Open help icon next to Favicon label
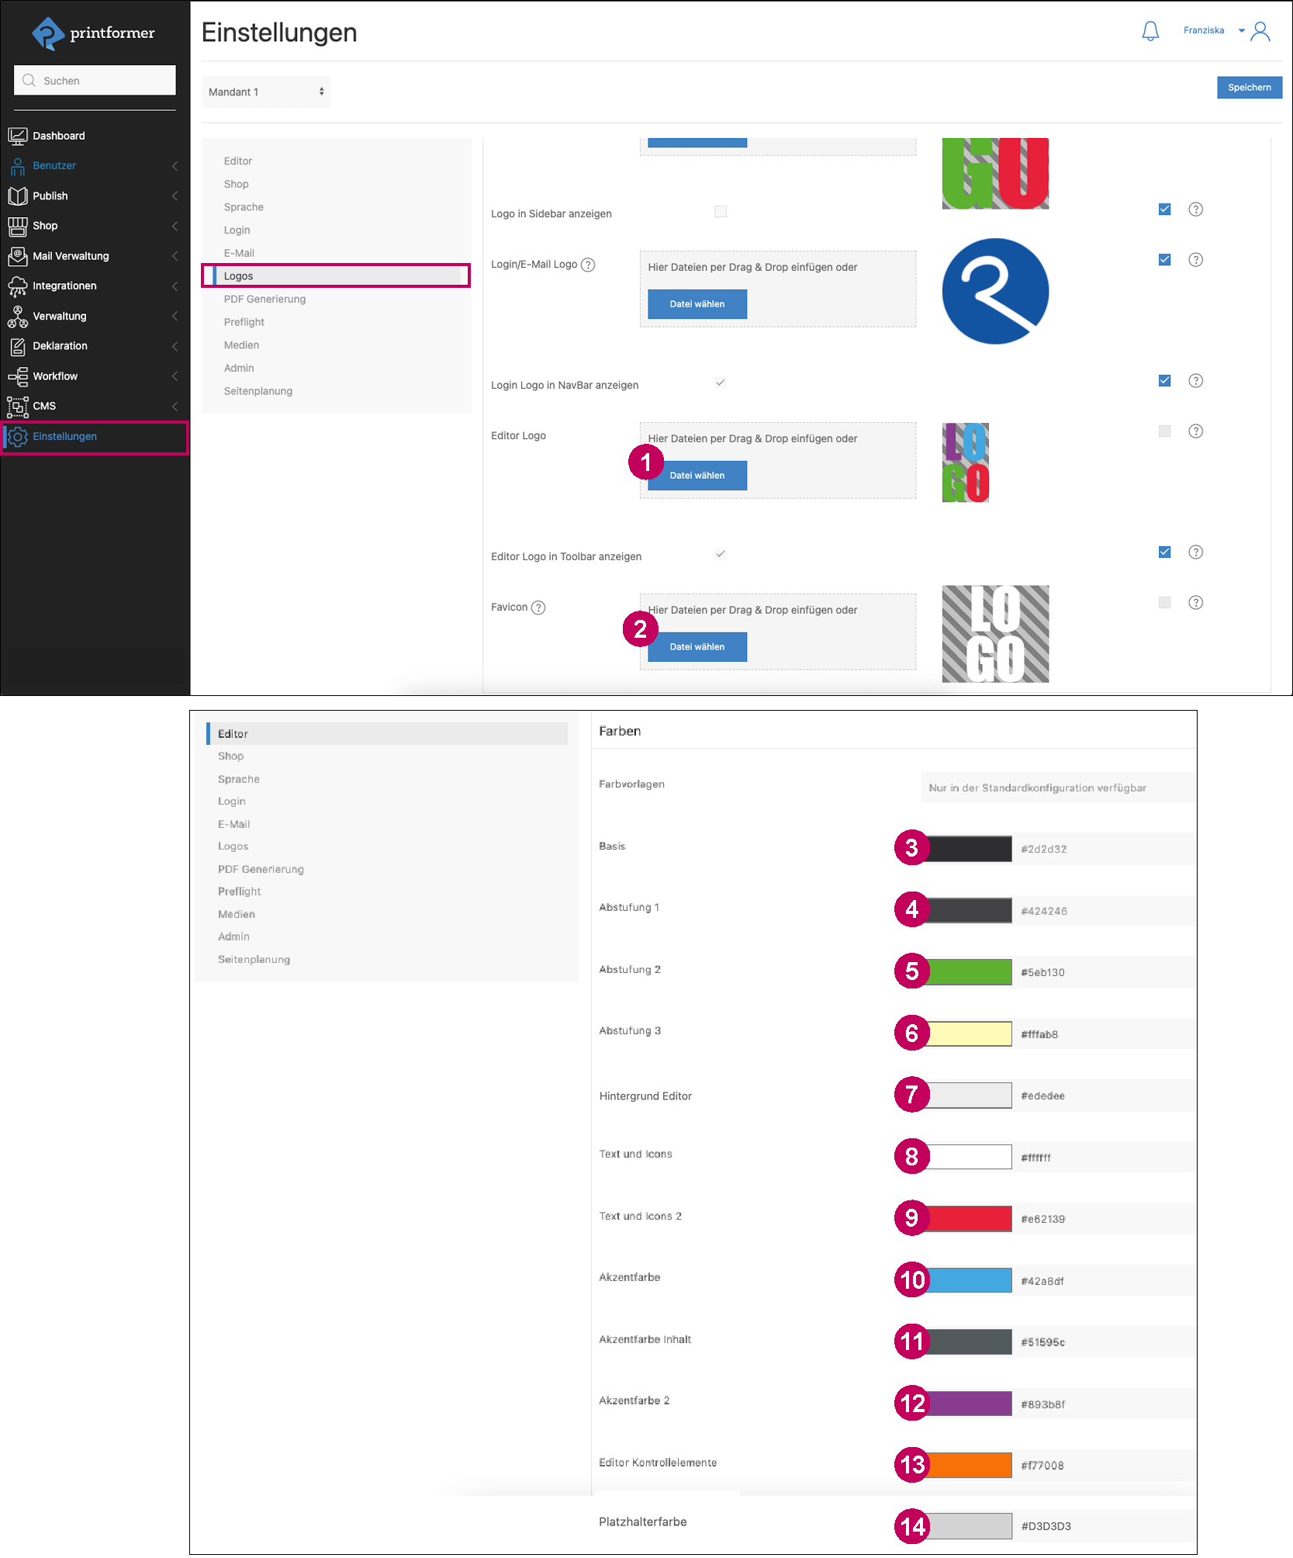Screen dimensions: 1293x1558 (538, 608)
